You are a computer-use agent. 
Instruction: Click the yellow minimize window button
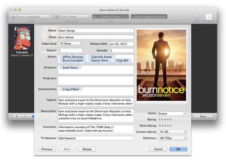point(15,10)
